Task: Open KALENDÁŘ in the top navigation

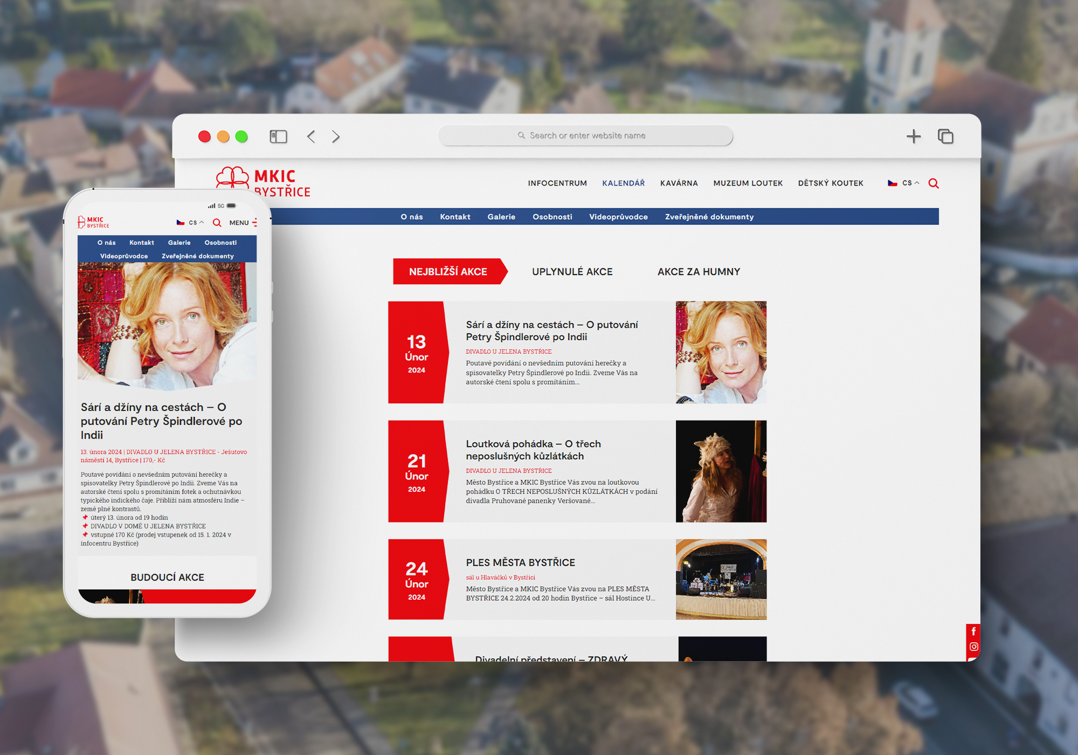Action: click(623, 183)
